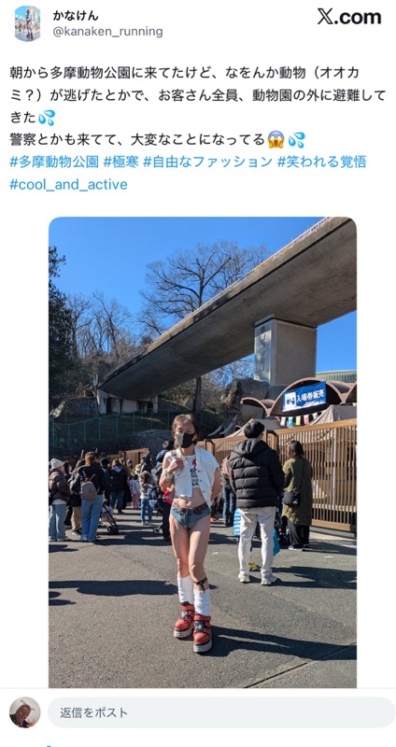Click the black puffer jacket person in photo

257,502
